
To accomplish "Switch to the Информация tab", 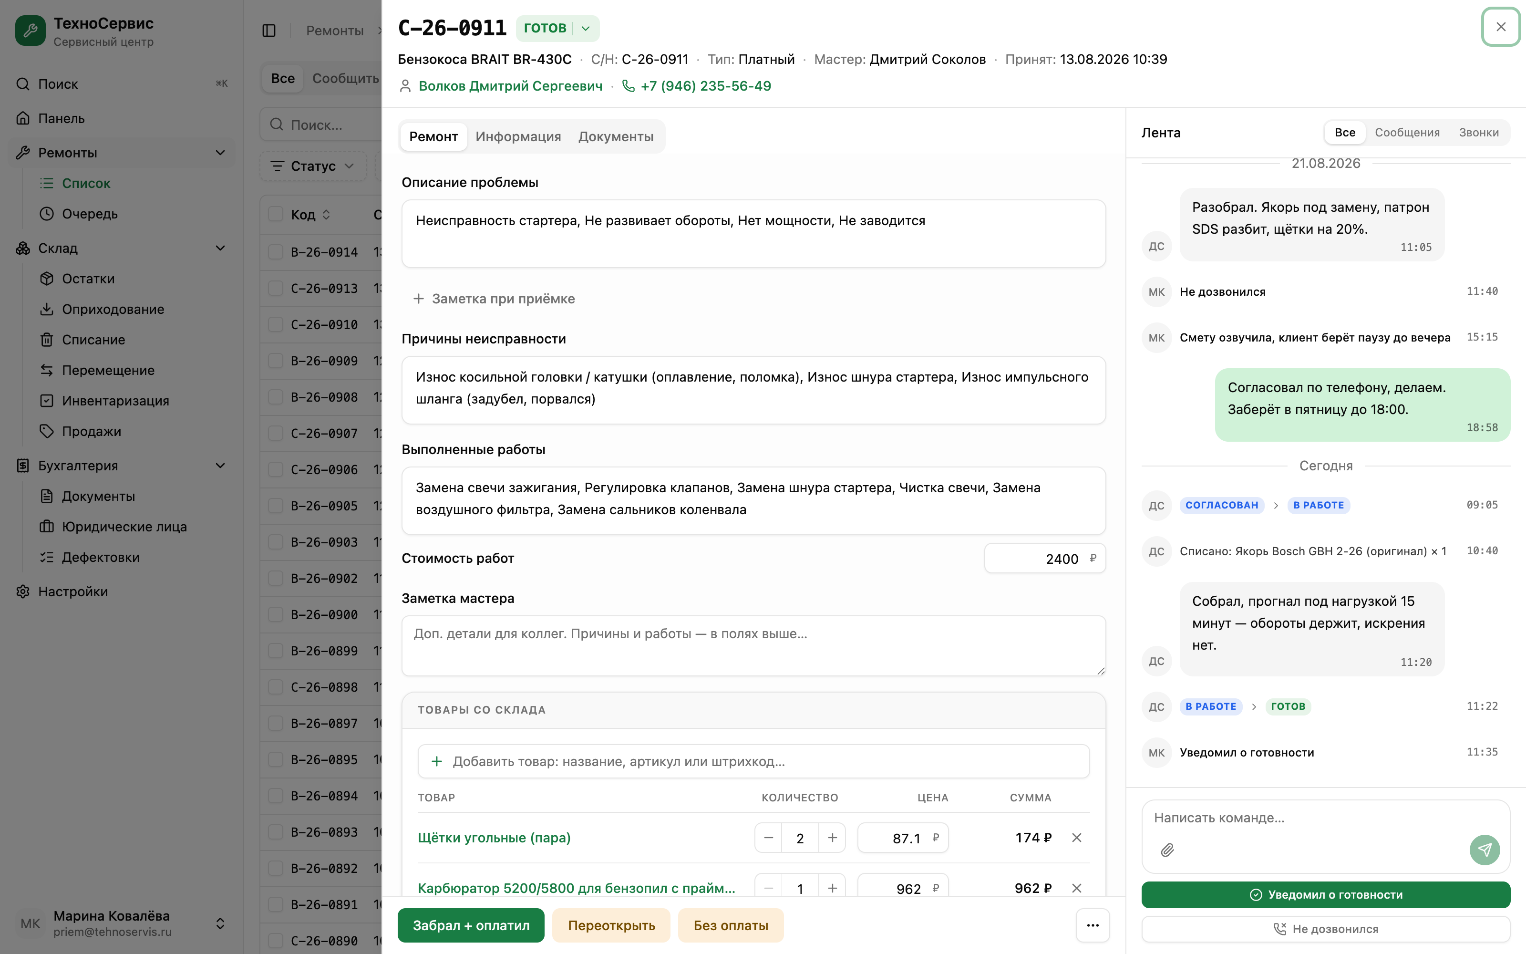I will 518,136.
